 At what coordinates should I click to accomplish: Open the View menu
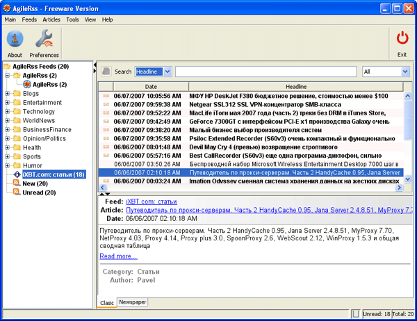tap(90, 19)
